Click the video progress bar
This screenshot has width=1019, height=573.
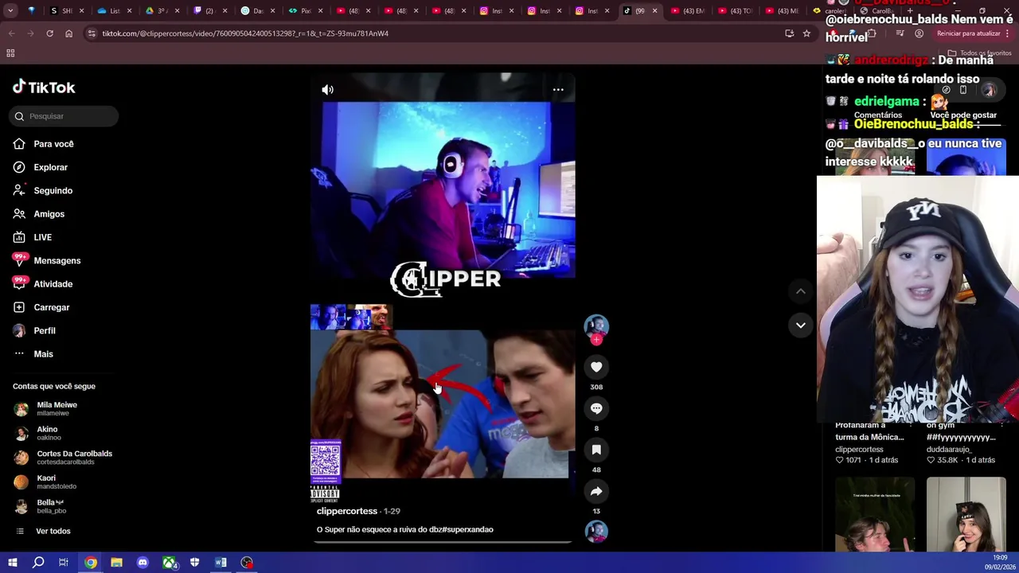point(442,542)
